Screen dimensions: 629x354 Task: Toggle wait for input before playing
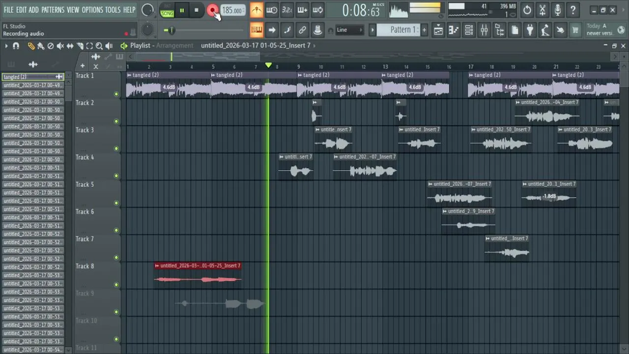click(272, 10)
